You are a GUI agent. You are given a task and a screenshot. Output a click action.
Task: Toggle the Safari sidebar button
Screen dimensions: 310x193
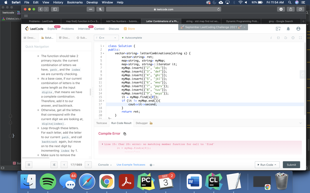point(55,9)
